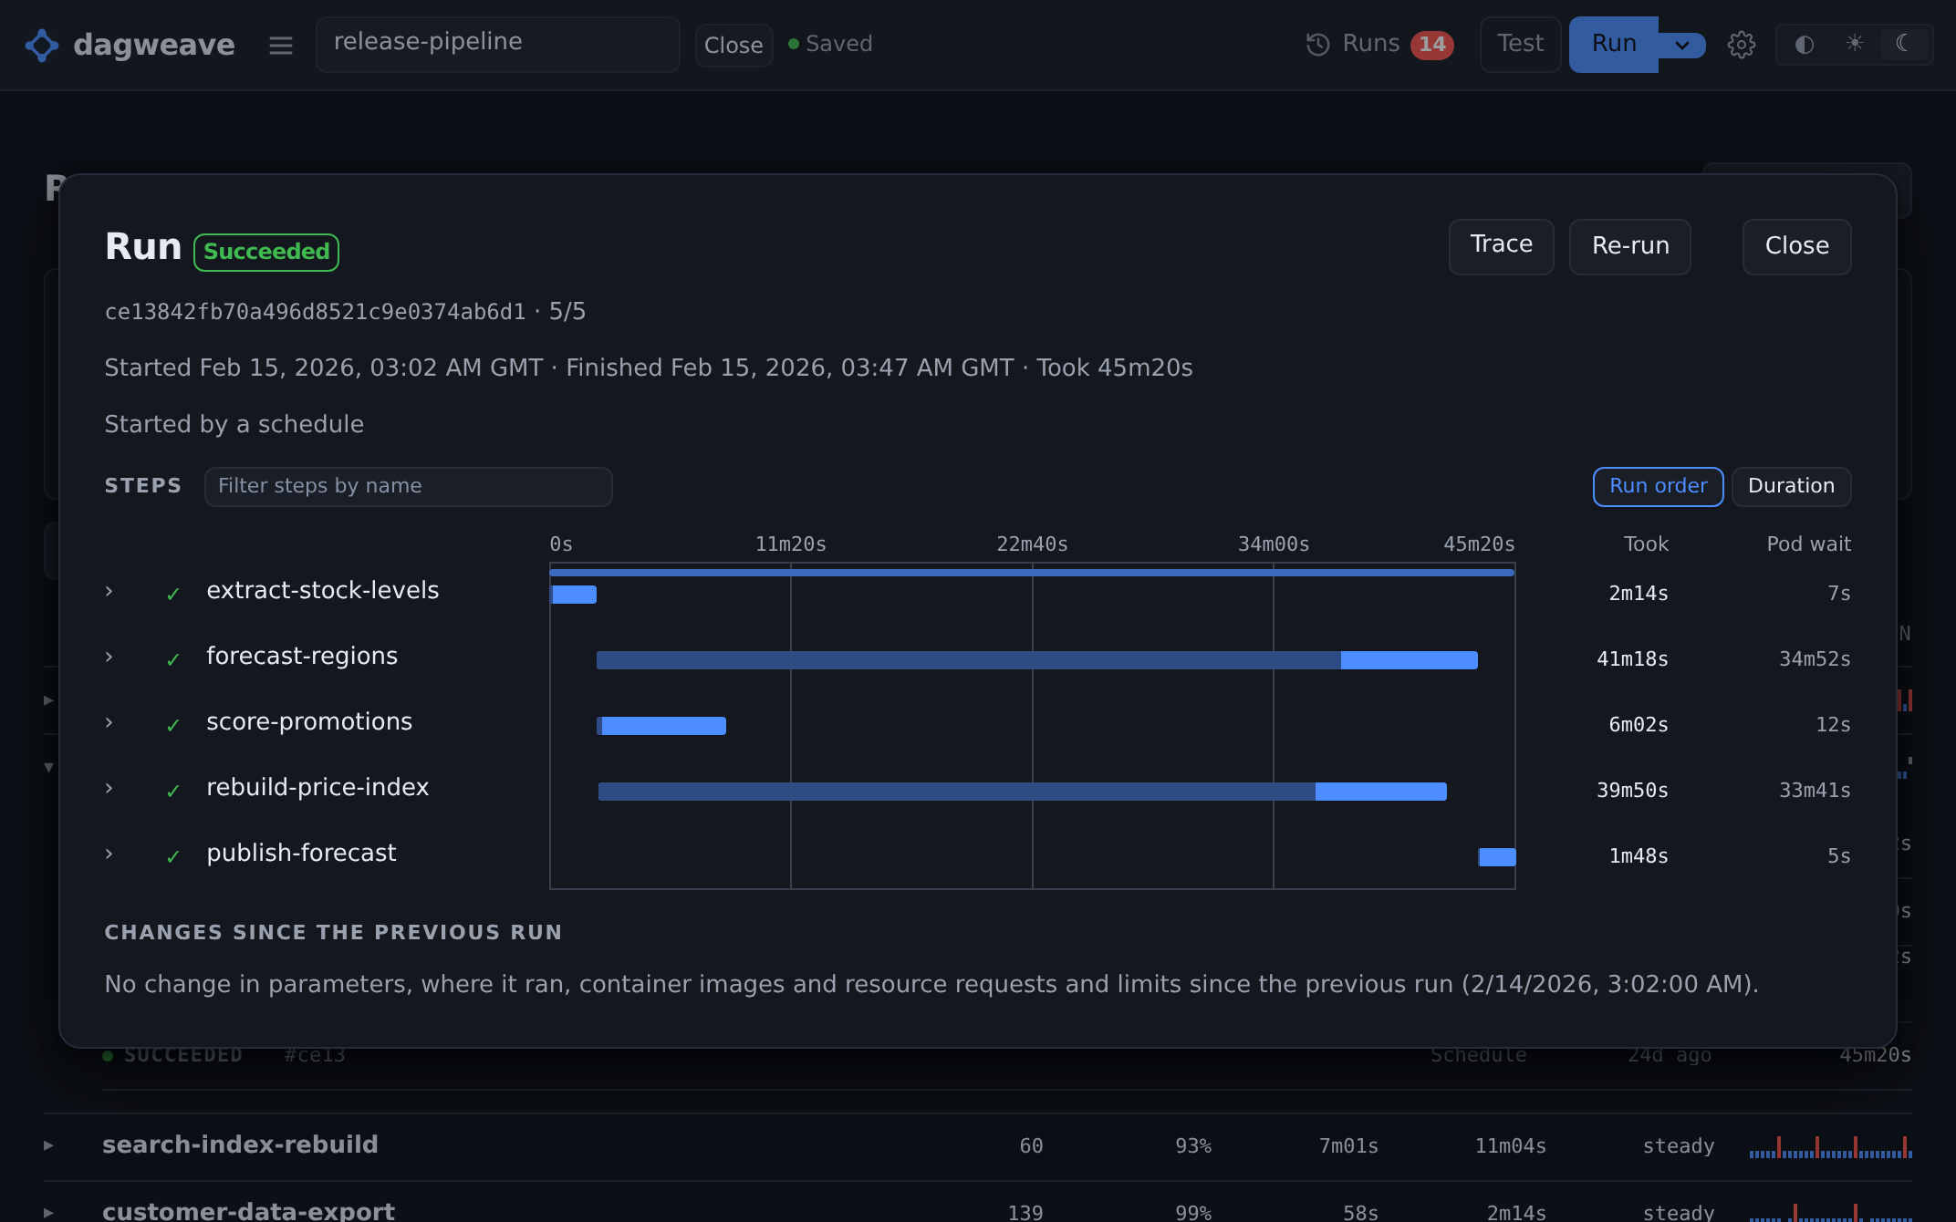Image resolution: width=1956 pixels, height=1222 pixels.
Task: Expand the forecast-regions step
Action: click(109, 658)
